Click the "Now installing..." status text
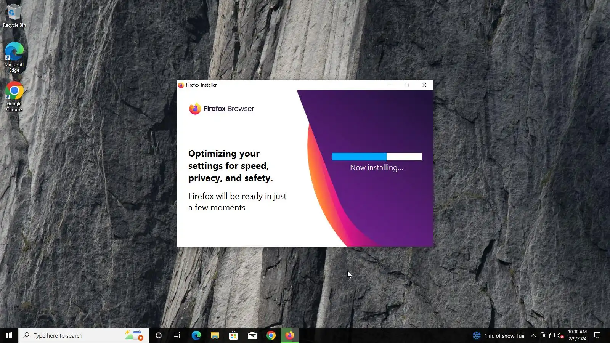 [x=377, y=167]
